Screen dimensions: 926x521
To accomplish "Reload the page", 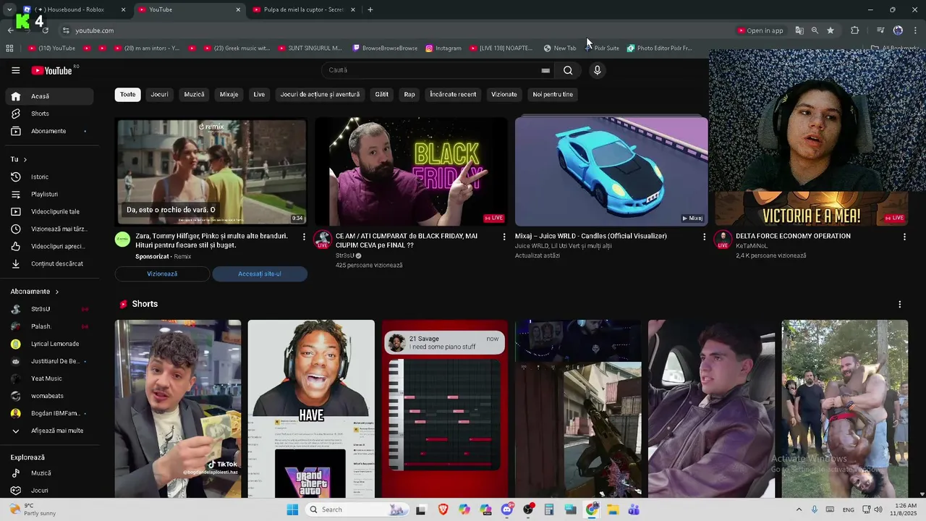I will click(x=45, y=30).
